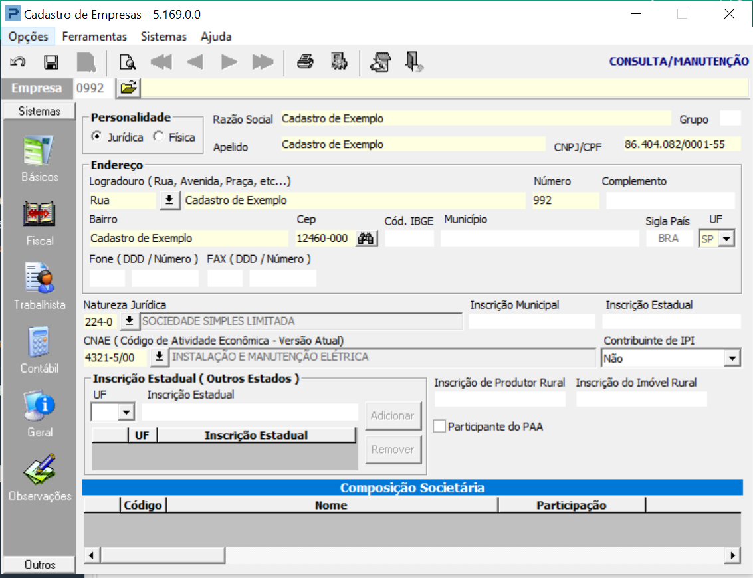Open CNAE lookup arrow button
753x578 pixels.
click(x=159, y=357)
